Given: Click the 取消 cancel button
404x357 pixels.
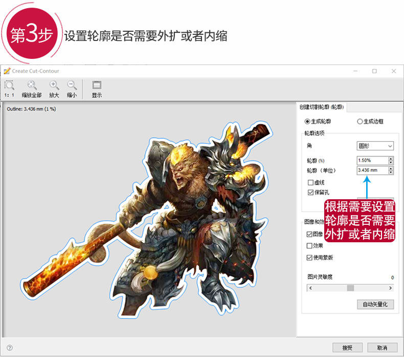Looking at the screenshot, I should pos(382,347).
